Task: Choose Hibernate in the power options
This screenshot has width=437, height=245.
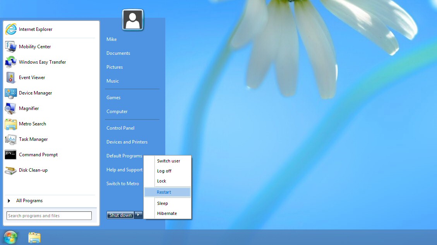Action: coord(166,213)
